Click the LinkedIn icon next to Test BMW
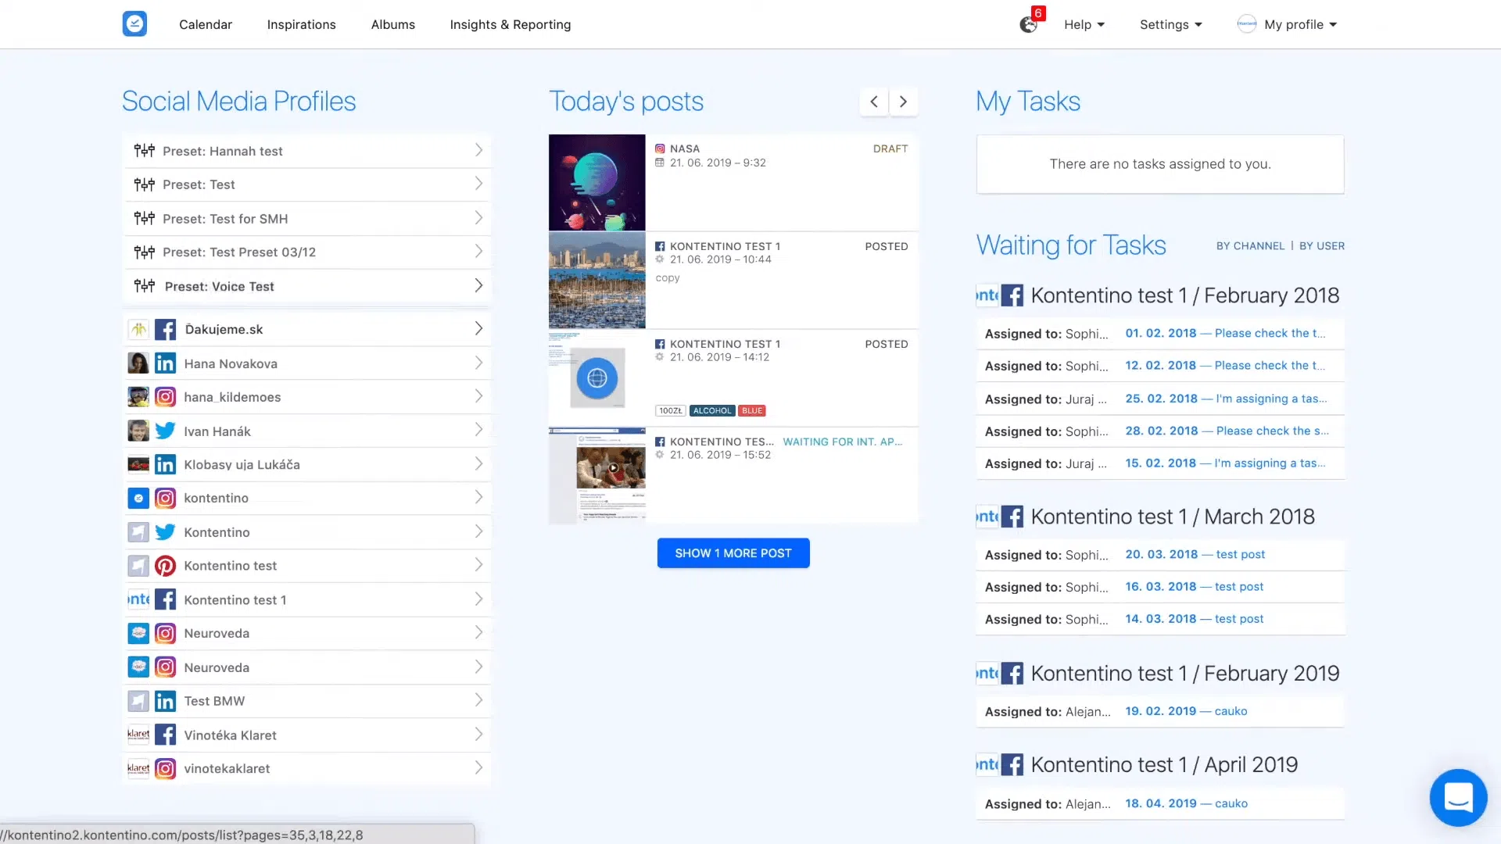Viewport: 1501px width, 844px height. tap(165, 701)
